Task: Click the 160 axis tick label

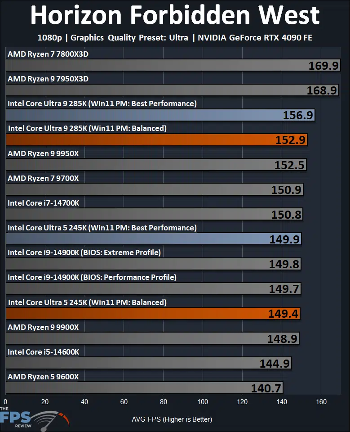Action: (321, 402)
